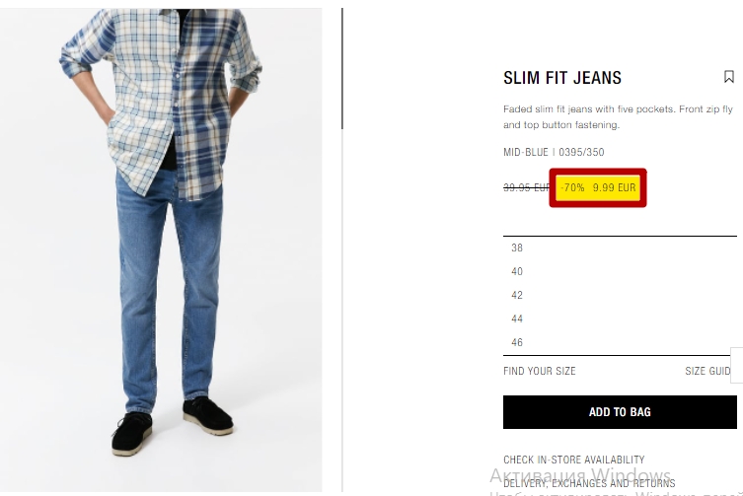Image resolution: width=743 pixels, height=496 pixels.
Task: Click the black shoes in product photo
Action: (173, 426)
